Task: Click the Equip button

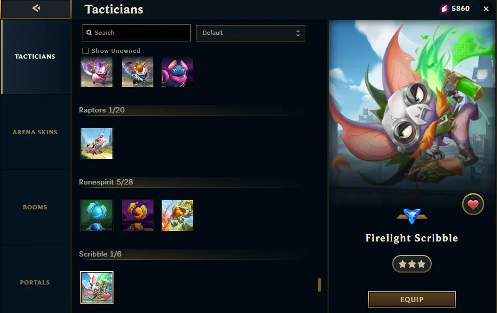Action: [411, 300]
